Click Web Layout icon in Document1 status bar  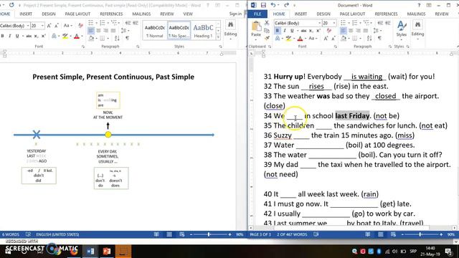point(393,234)
